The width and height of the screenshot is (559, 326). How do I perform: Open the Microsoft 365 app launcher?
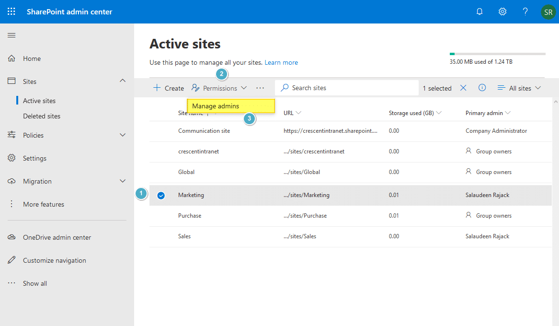[x=11, y=11]
